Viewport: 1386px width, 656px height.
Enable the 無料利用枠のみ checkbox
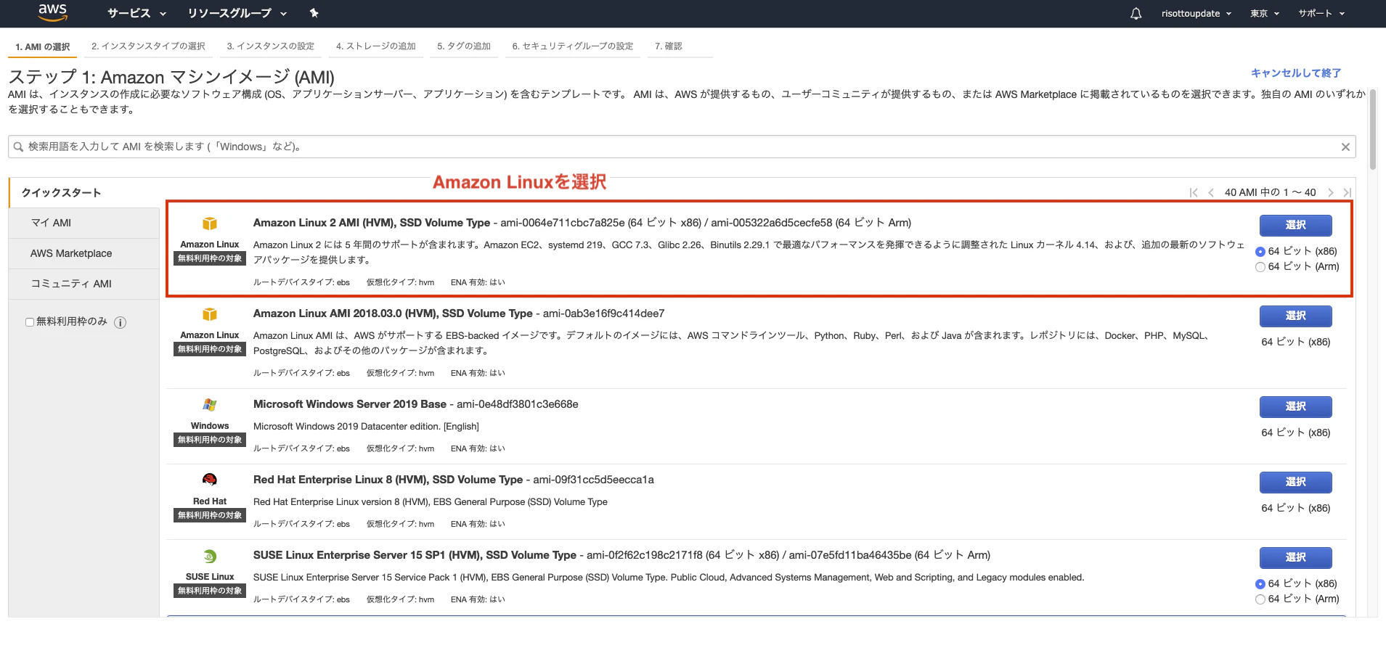click(30, 322)
